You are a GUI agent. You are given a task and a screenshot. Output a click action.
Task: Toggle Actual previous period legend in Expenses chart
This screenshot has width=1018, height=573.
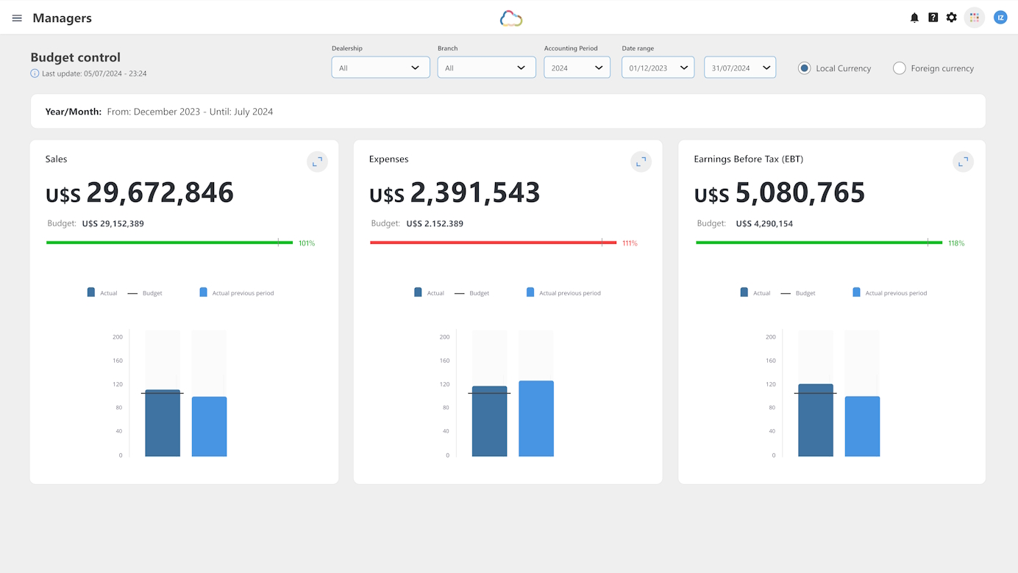[564, 292]
